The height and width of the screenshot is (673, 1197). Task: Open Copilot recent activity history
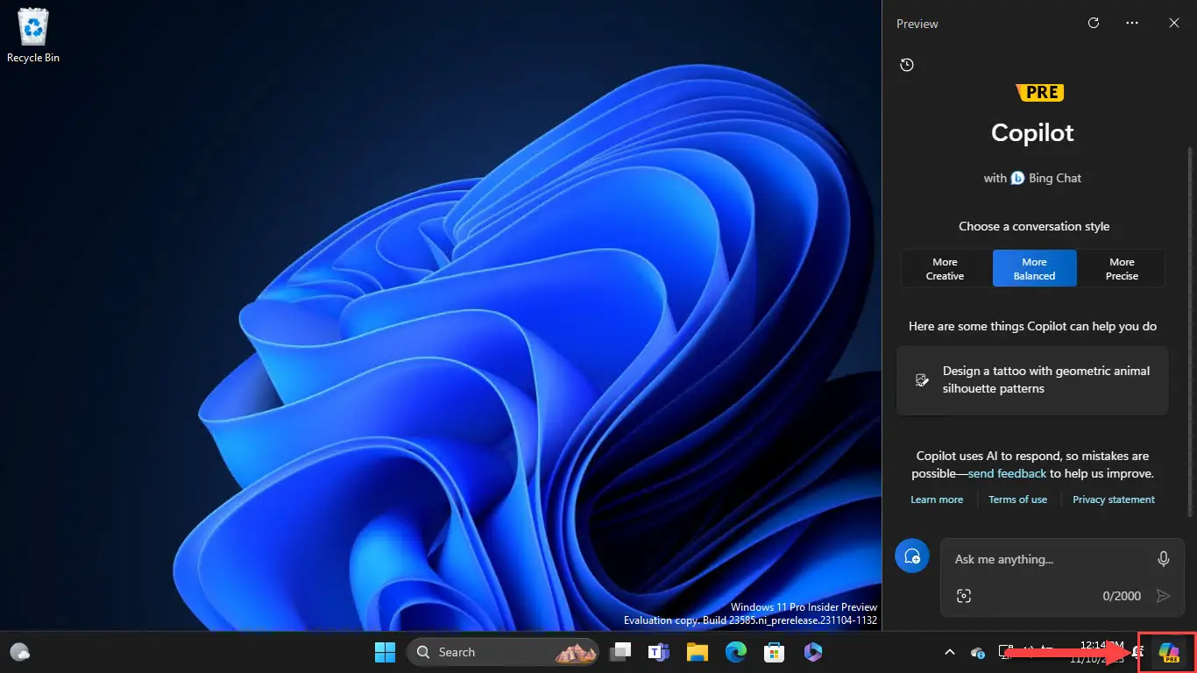tap(907, 65)
